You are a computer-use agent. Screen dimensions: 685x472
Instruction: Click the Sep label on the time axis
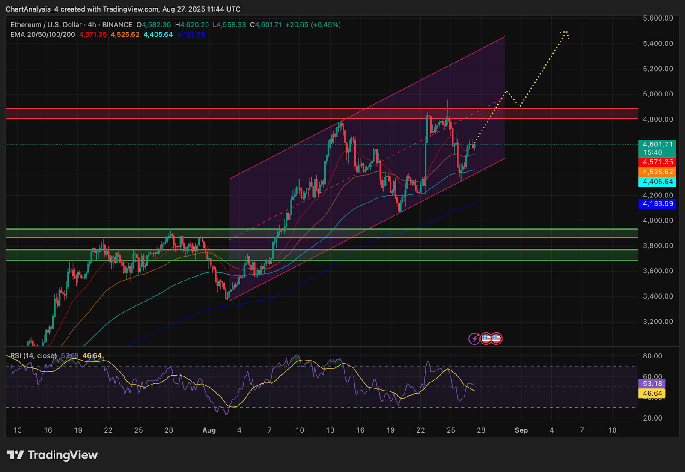coord(521,430)
